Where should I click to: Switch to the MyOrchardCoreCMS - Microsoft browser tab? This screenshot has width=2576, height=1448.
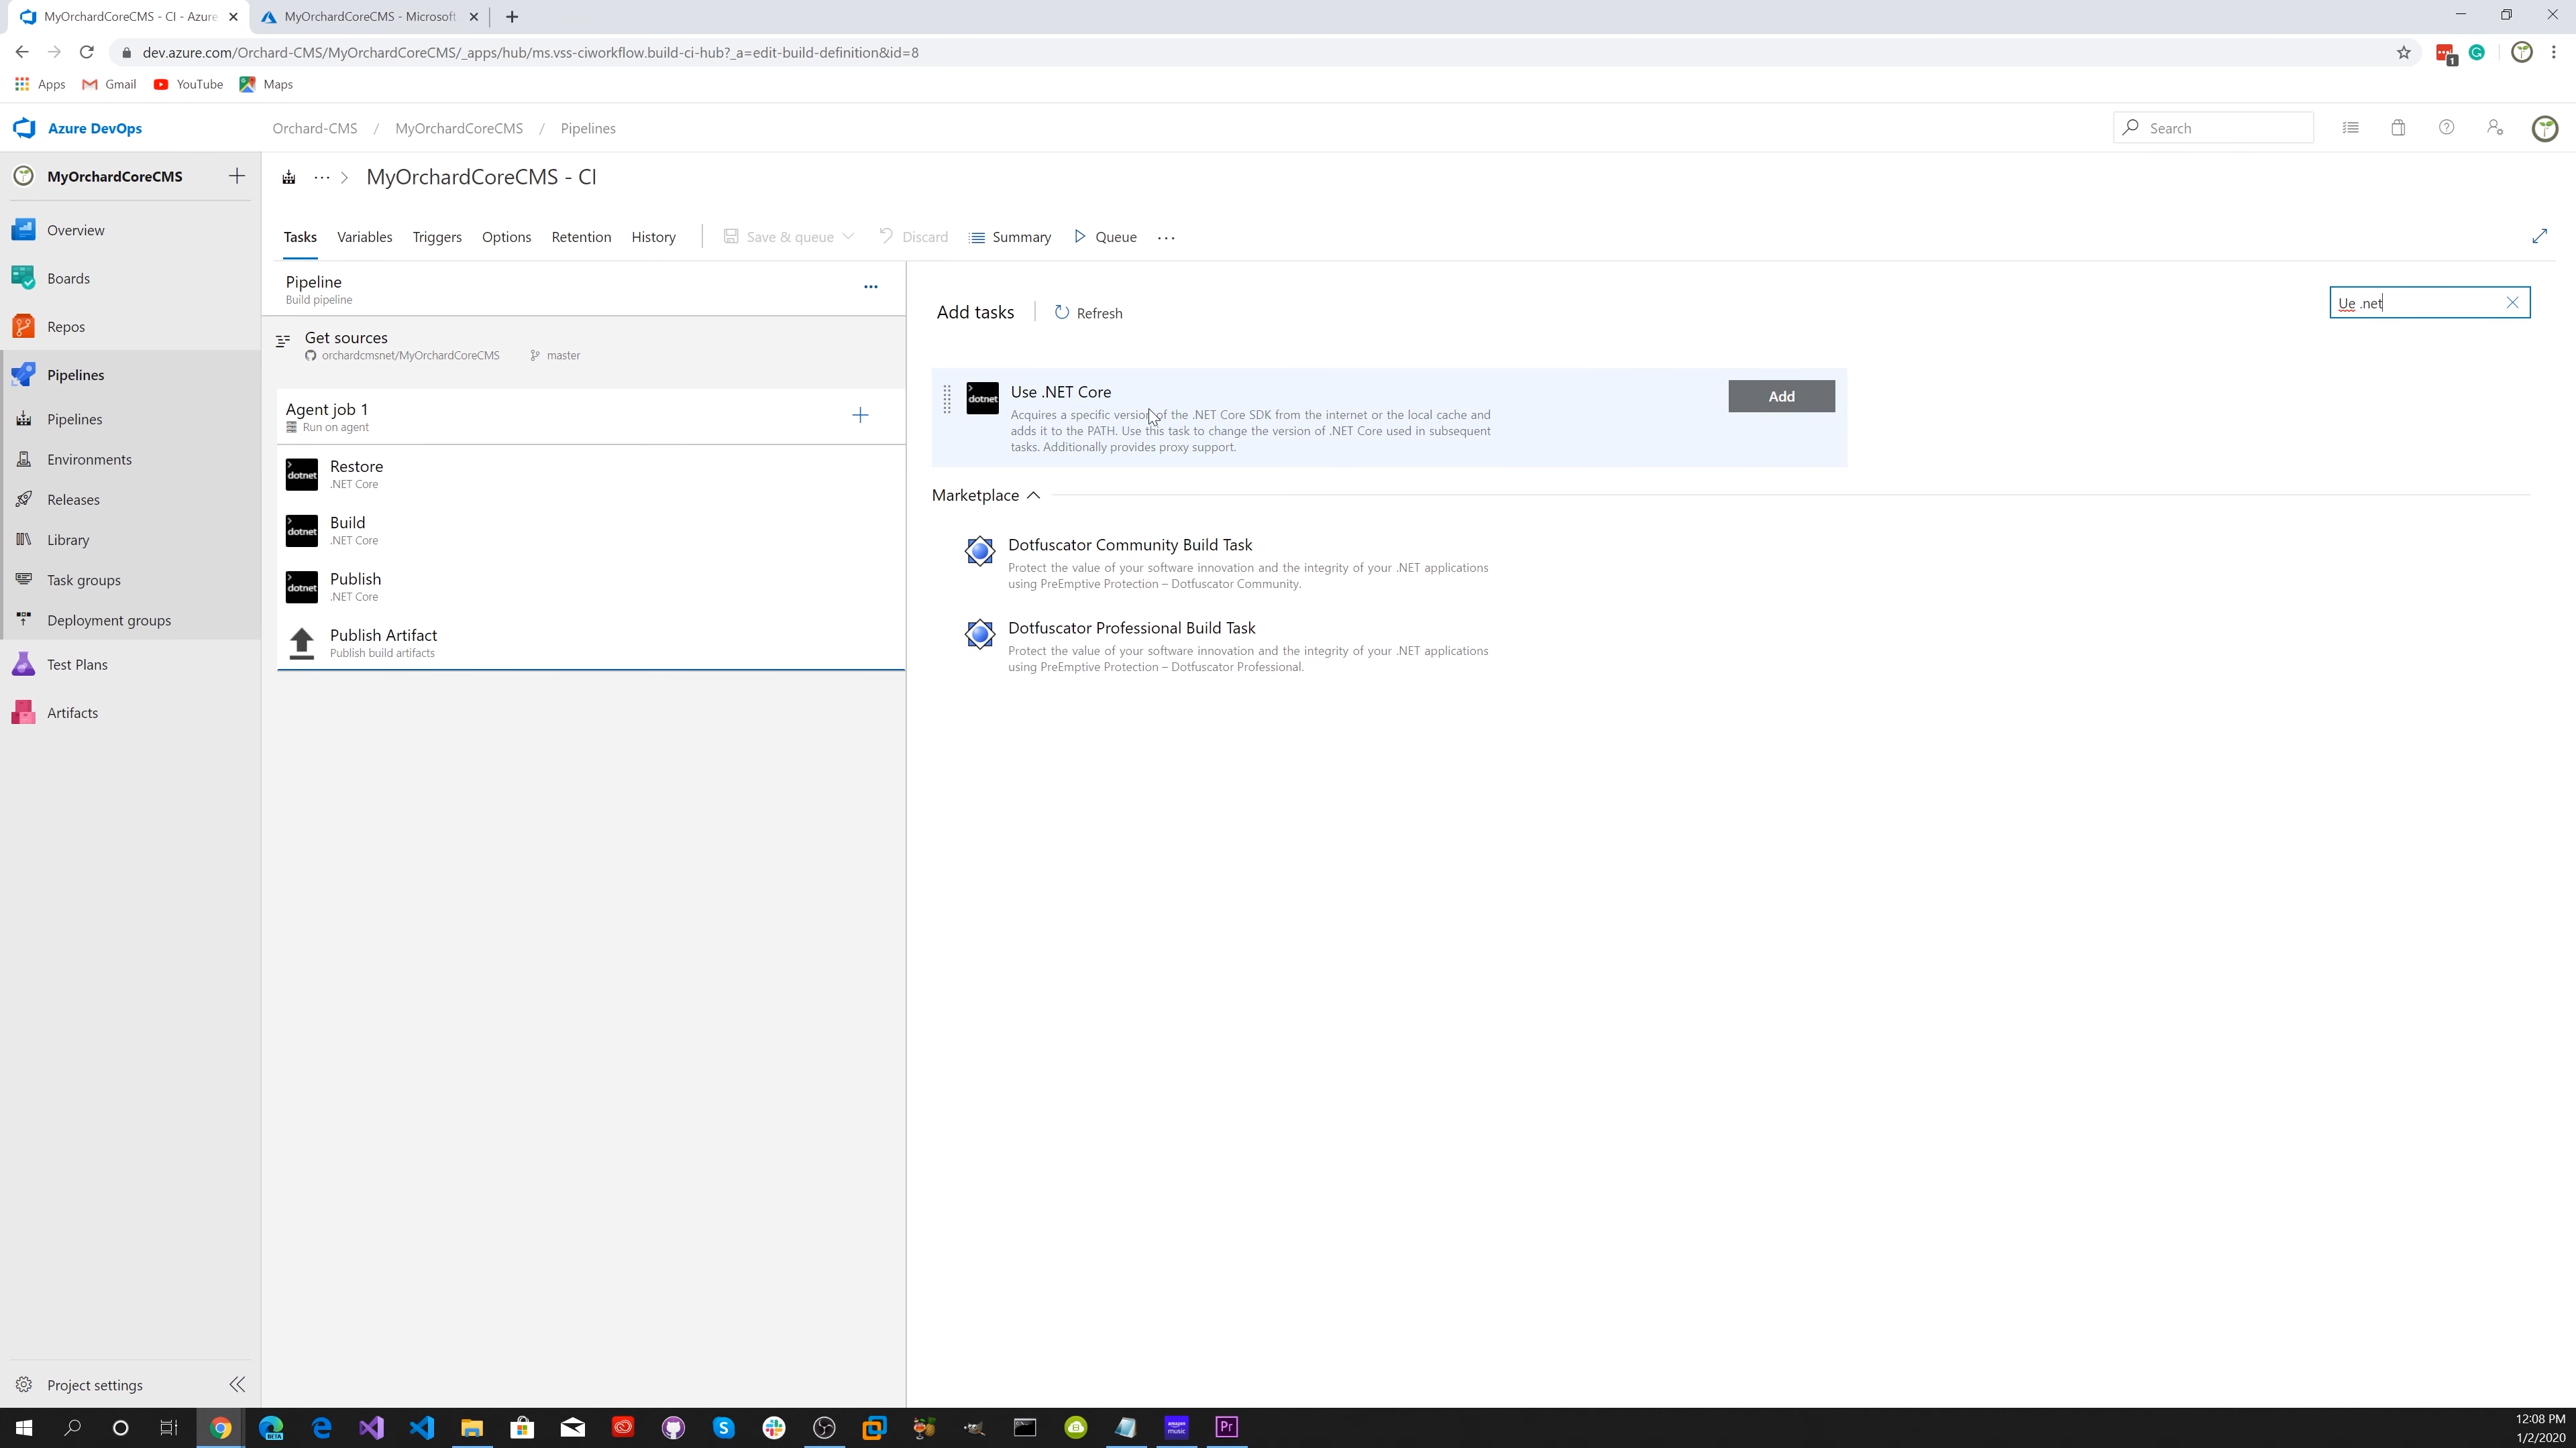[x=369, y=16]
